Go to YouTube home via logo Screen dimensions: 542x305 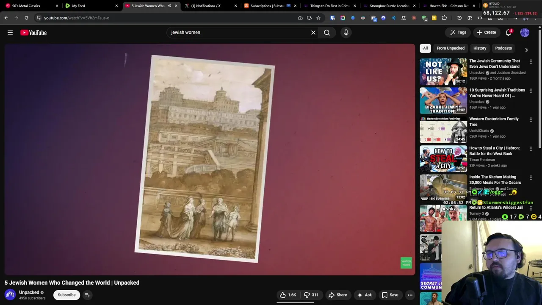pos(33,33)
